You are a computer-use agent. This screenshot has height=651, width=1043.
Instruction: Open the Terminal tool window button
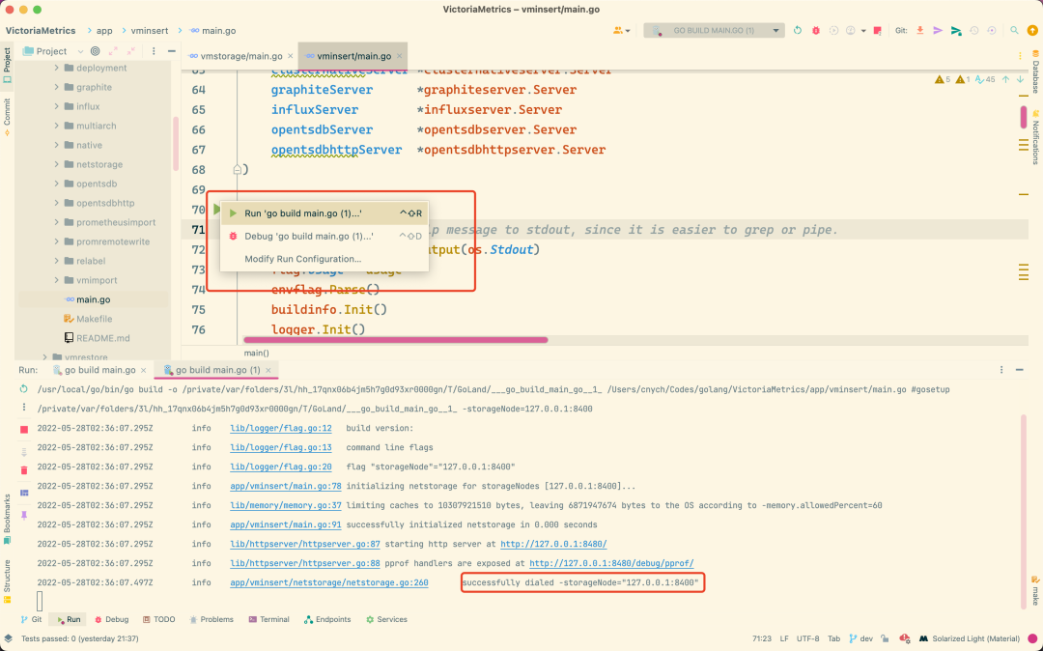268,619
